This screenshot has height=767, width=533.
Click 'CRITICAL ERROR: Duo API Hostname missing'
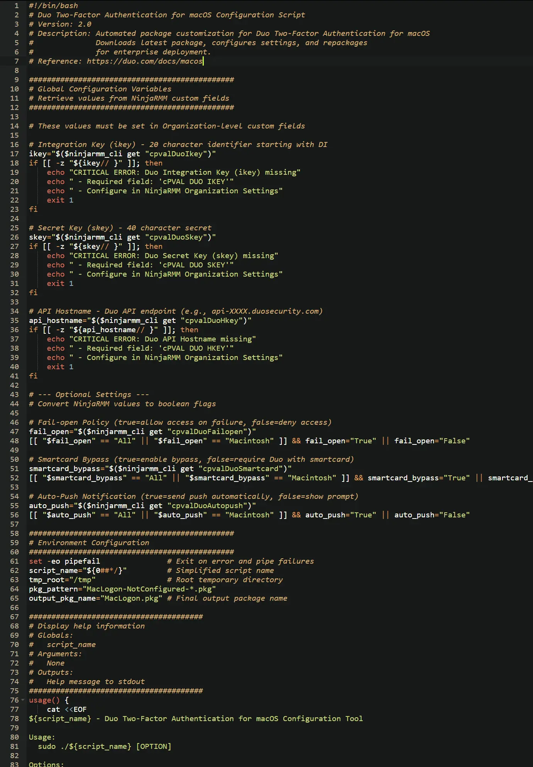point(162,339)
